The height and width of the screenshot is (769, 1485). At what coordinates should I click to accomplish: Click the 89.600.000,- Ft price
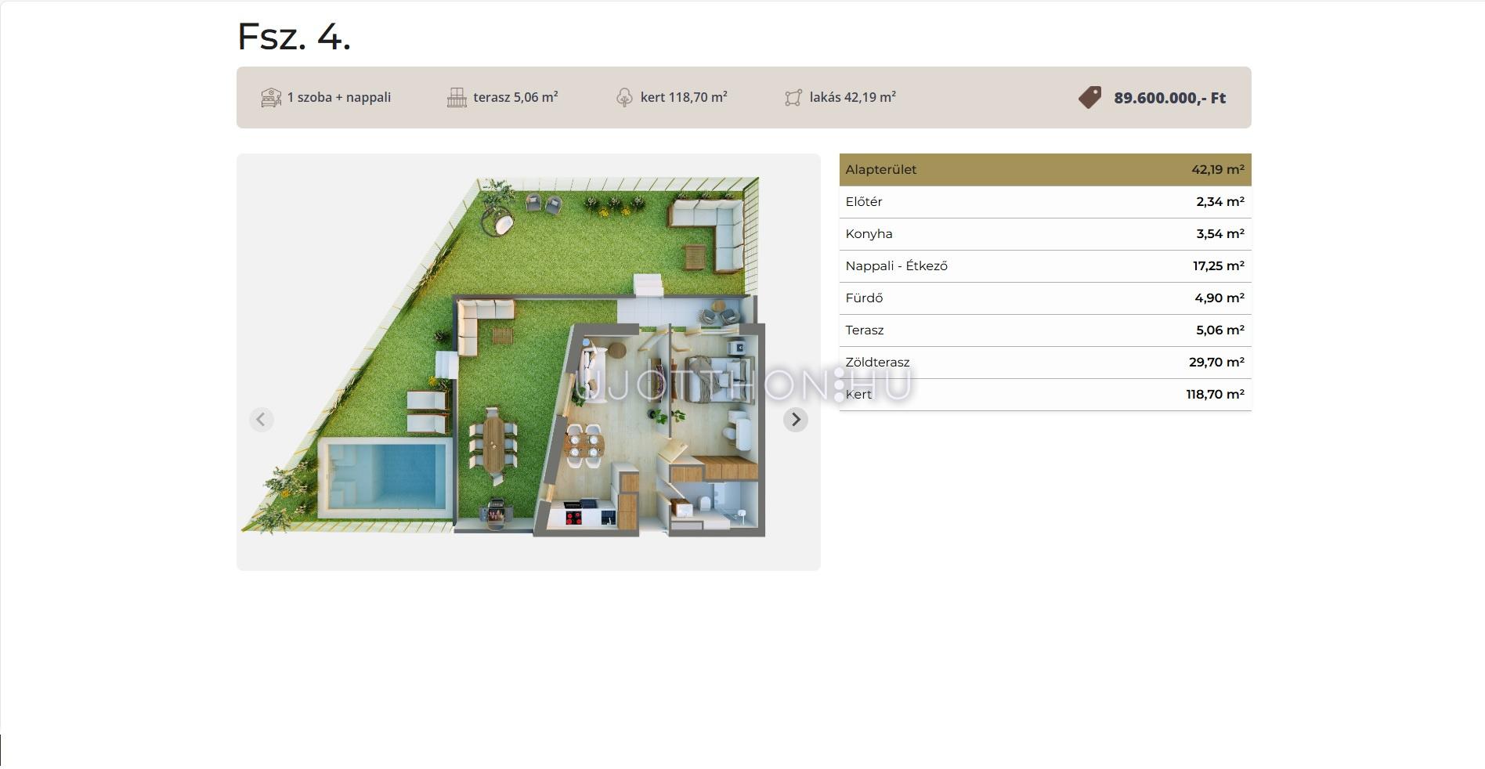point(1169,98)
